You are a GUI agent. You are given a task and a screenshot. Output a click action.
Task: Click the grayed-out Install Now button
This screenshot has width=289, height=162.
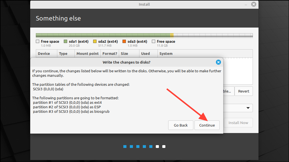pos(238,123)
